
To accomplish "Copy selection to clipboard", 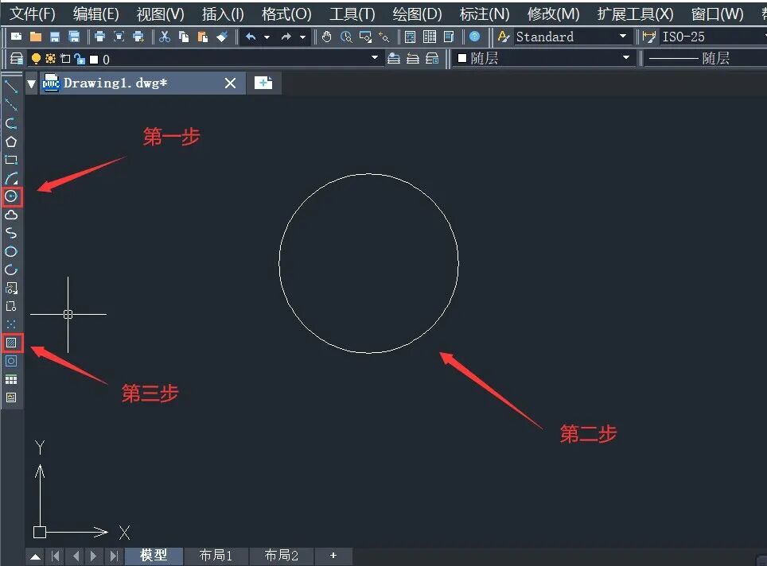I will tap(184, 37).
